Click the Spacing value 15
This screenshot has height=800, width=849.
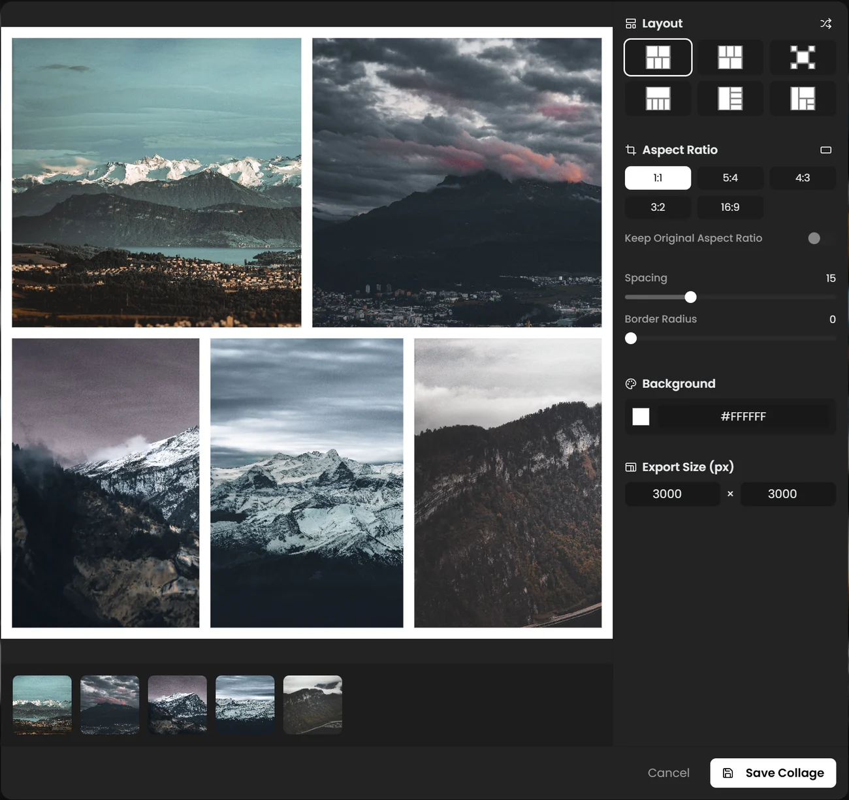click(831, 278)
